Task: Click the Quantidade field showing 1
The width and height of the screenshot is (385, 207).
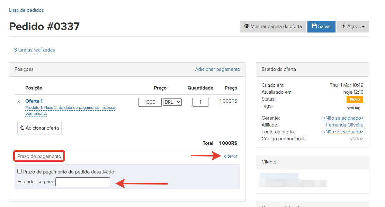Action: point(200,102)
